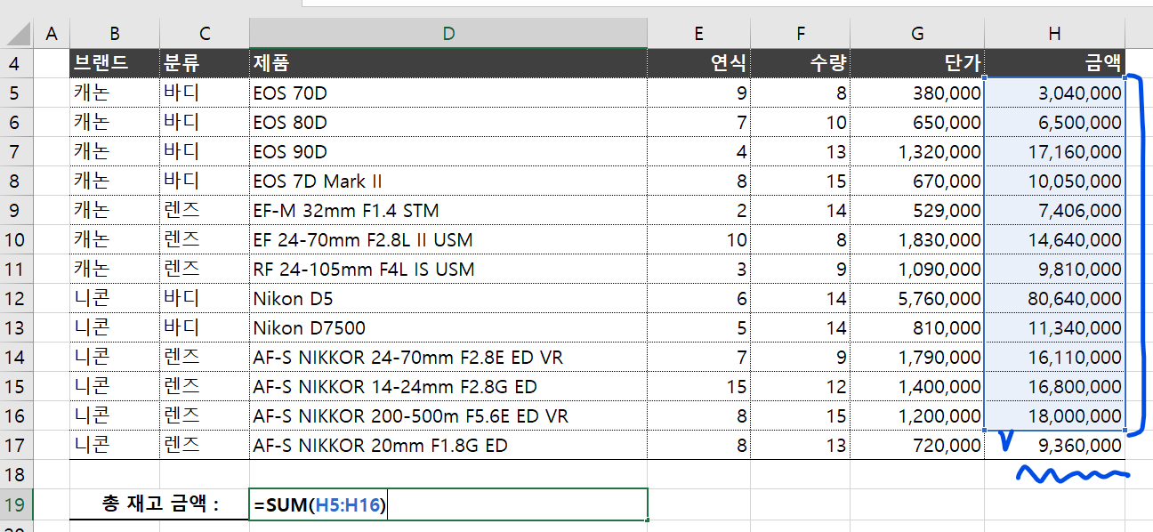This screenshot has width=1153, height=532.
Task: Click the '수량' header cell
Action: (x=801, y=63)
